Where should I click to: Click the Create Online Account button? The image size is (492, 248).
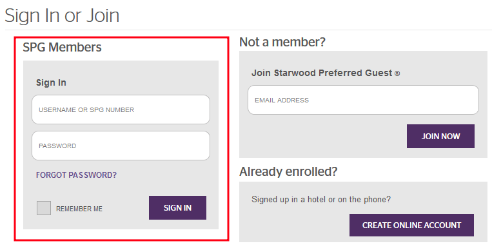click(411, 225)
